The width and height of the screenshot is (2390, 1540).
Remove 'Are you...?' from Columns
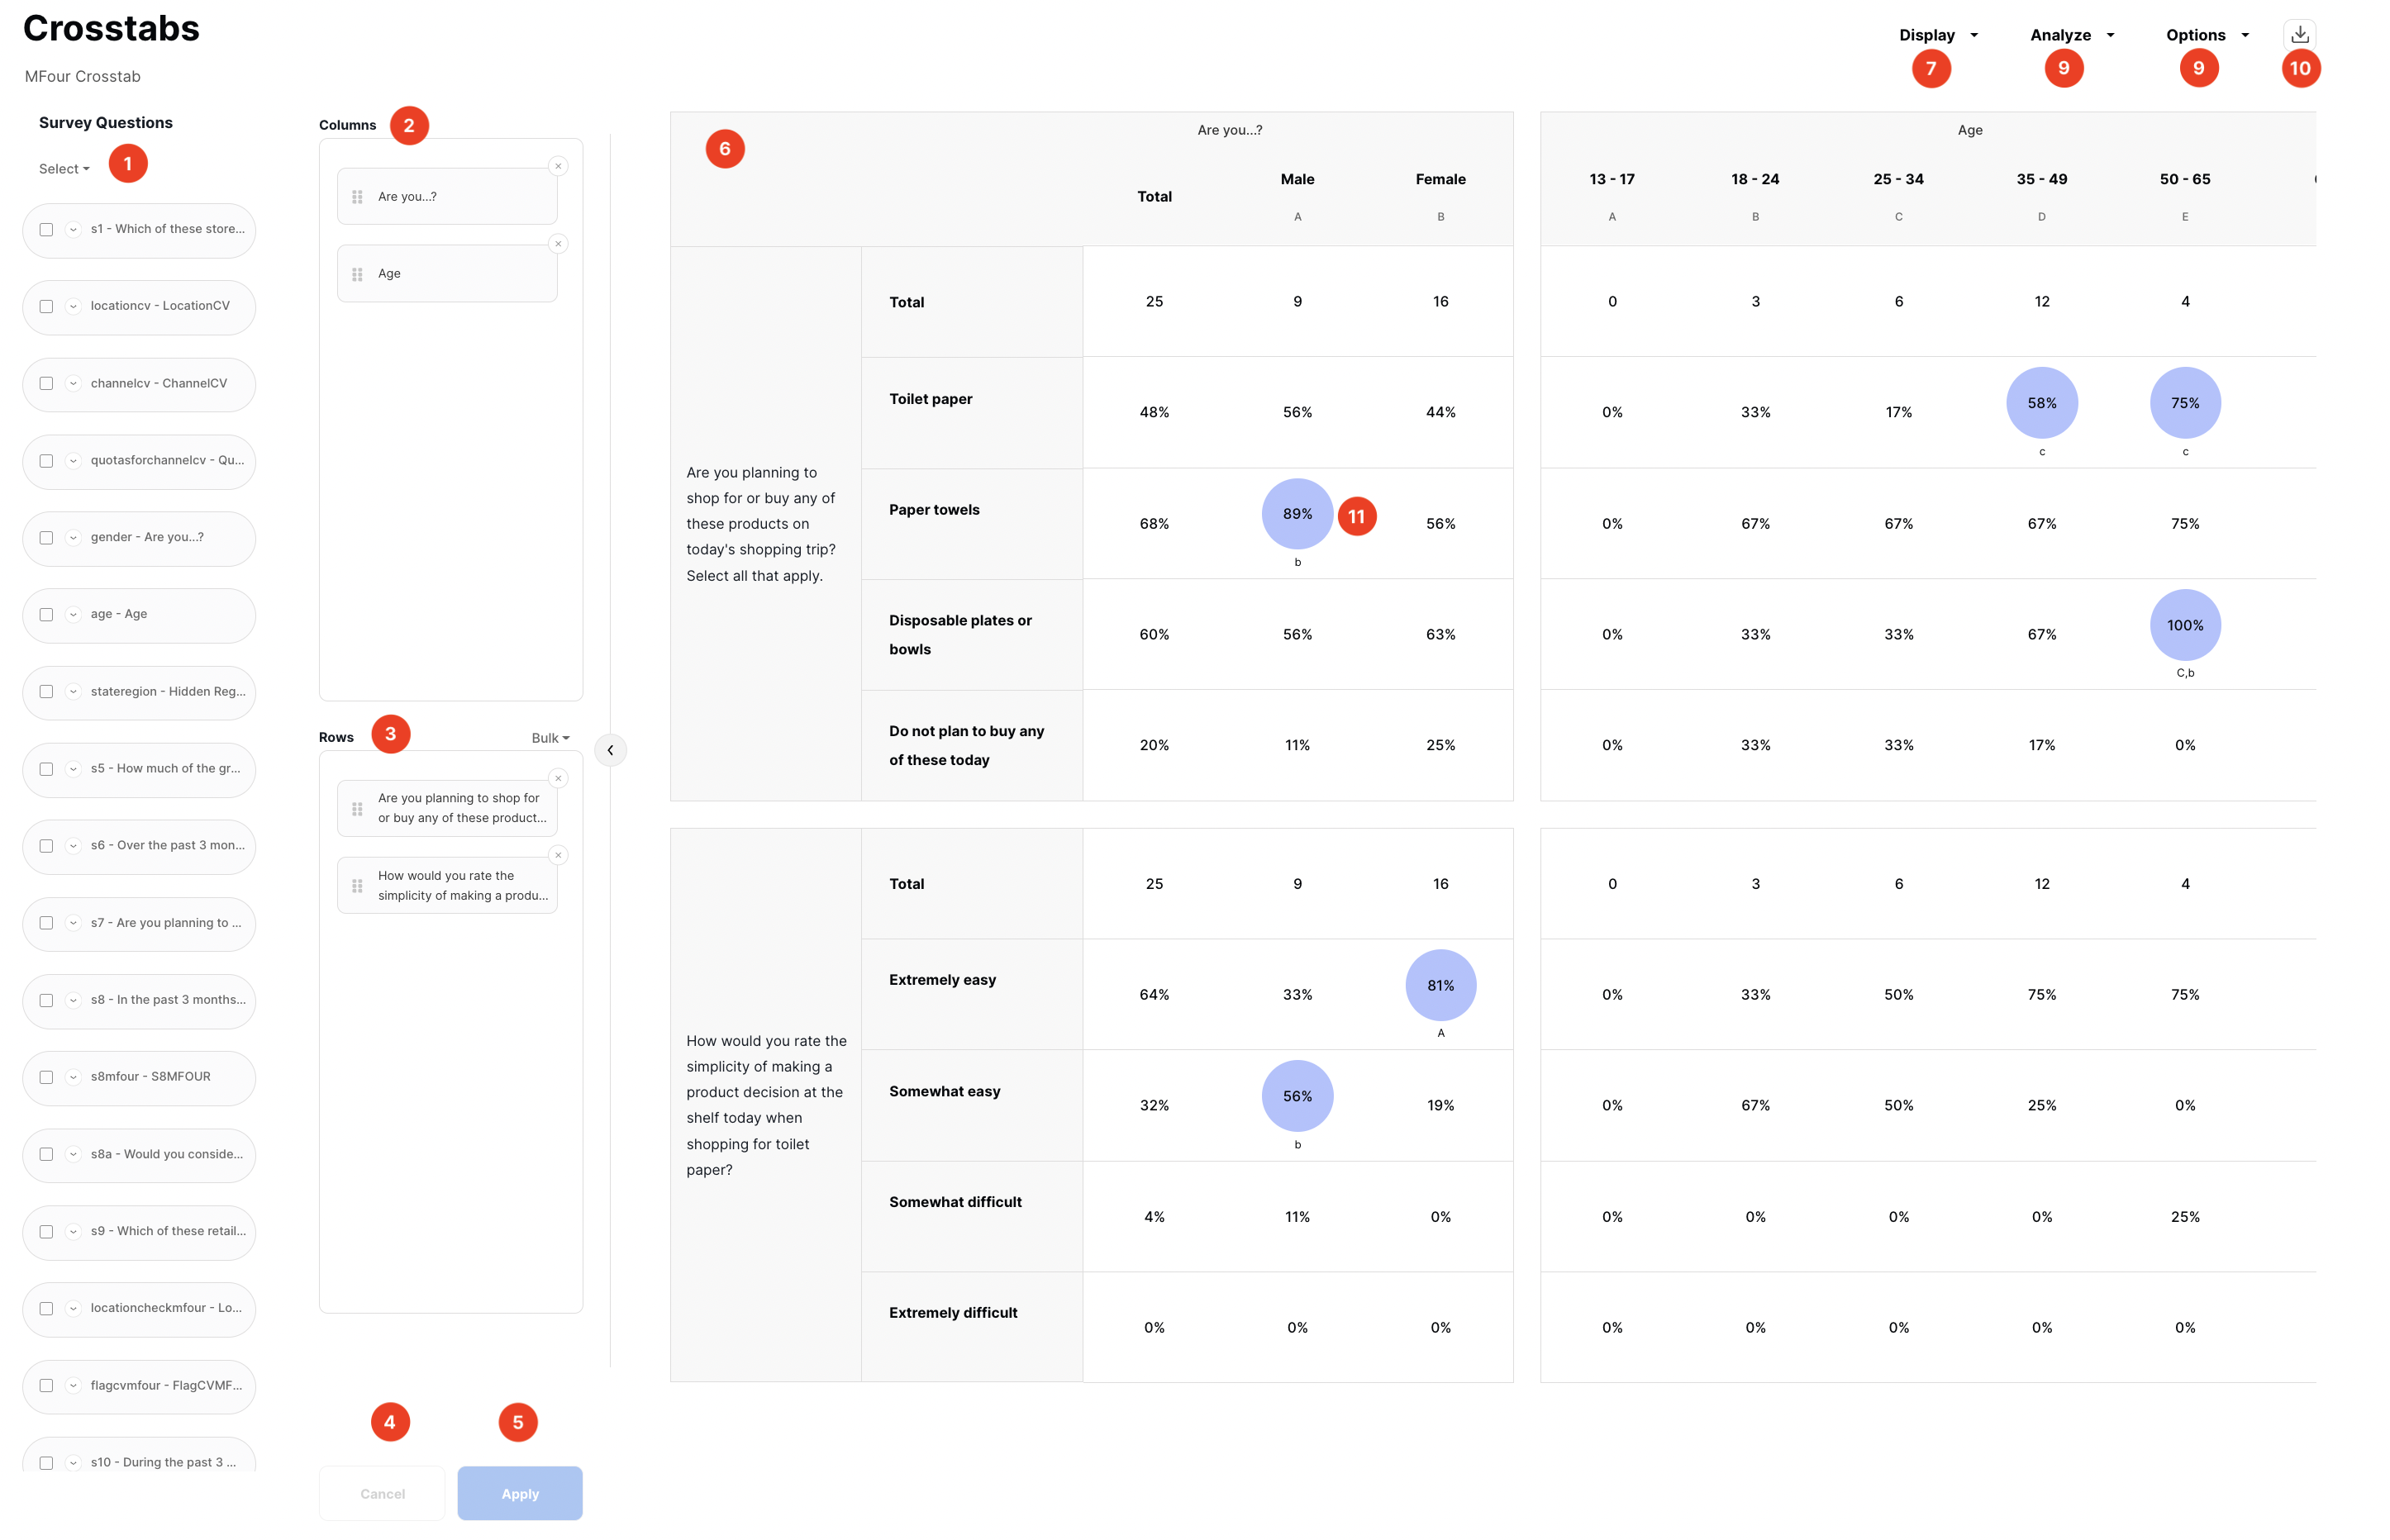click(x=558, y=166)
